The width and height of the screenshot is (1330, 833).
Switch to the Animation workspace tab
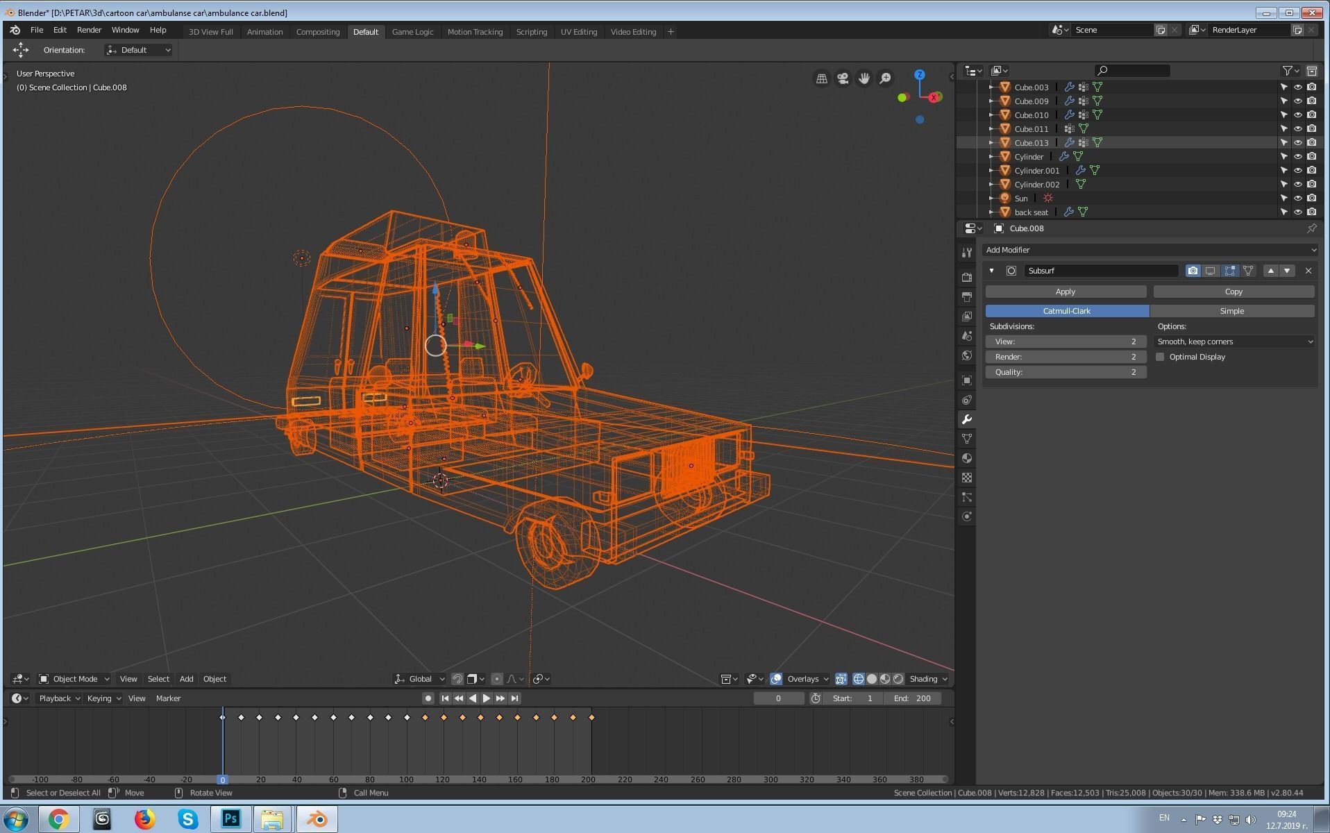click(x=264, y=32)
